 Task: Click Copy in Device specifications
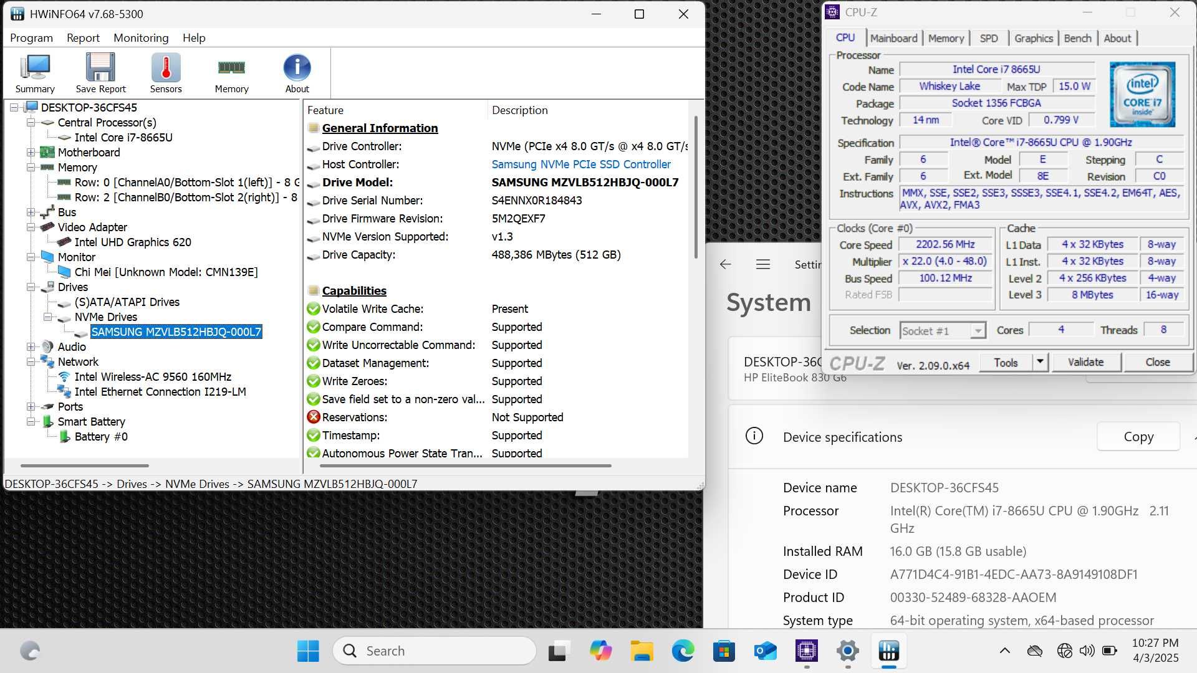(1138, 437)
